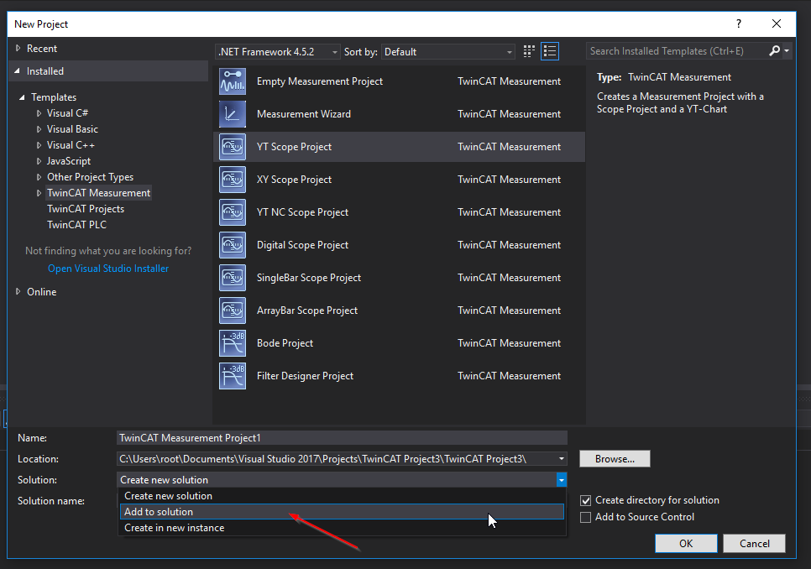
Task: Choose Create in new instance option
Action: tap(342, 528)
